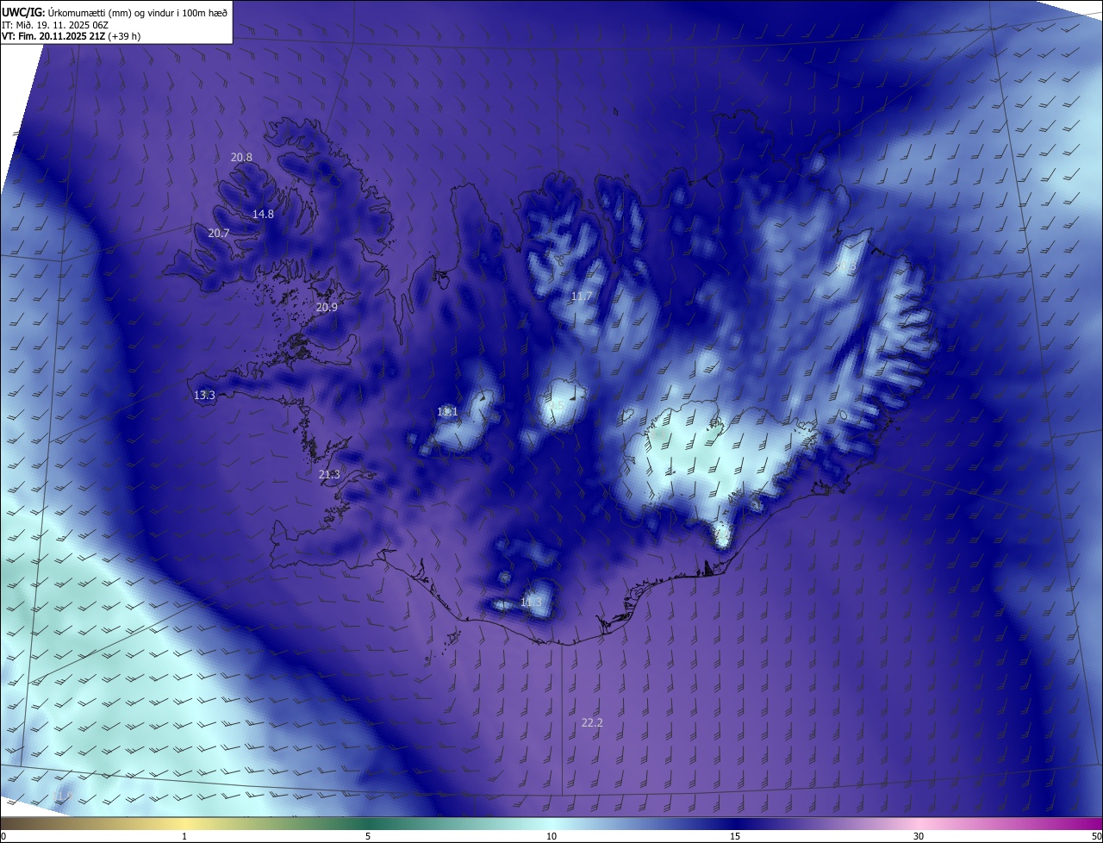Select the 22.2 value label
The height and width of the screenshot is (843, 1103).
[592, 723]
